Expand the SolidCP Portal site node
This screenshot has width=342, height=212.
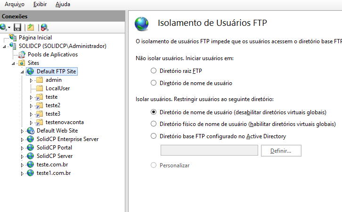[22, 148]
